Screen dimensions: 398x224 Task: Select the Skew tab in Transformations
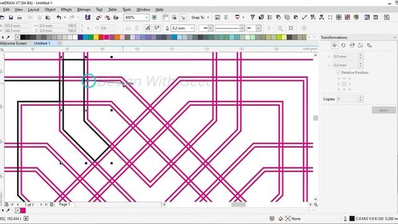(369, 45)
